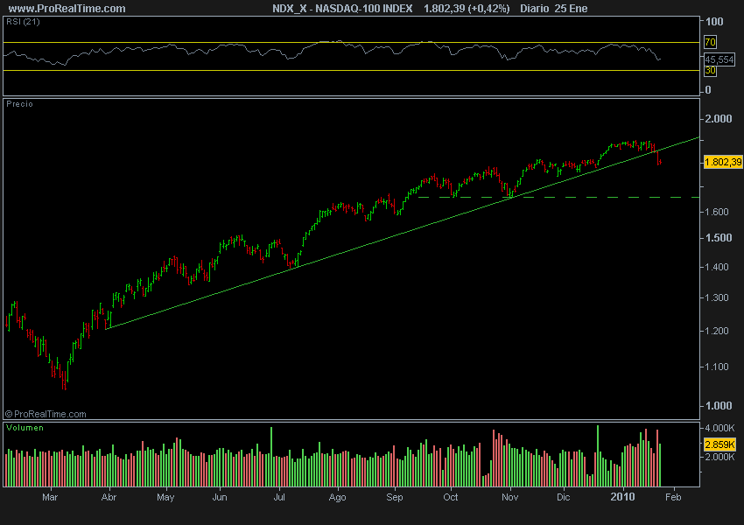744x525 pixels.
Task: Click the www.ProRealTime.com header link
Action: pos(67,9)
